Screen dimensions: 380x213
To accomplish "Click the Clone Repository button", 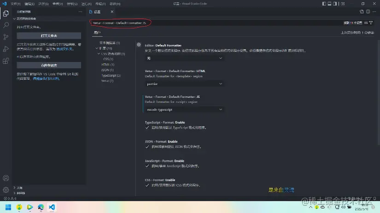I will pyautogui.click(x=49, y=65).
